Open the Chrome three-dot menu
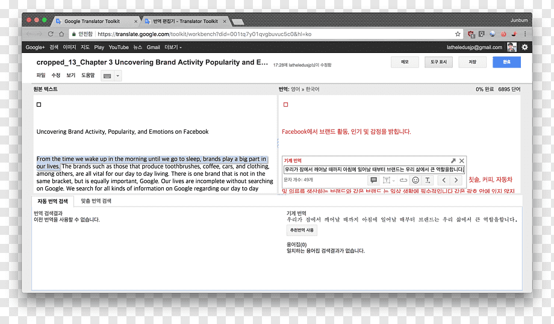This screenshot has width=554, height=324. pos(525,34)
